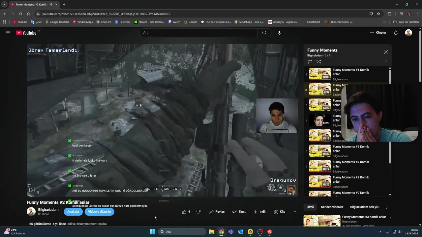Click the #dlive hashtag

(71, 224)
